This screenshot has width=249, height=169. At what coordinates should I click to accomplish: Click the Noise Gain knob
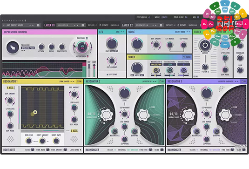137,43
